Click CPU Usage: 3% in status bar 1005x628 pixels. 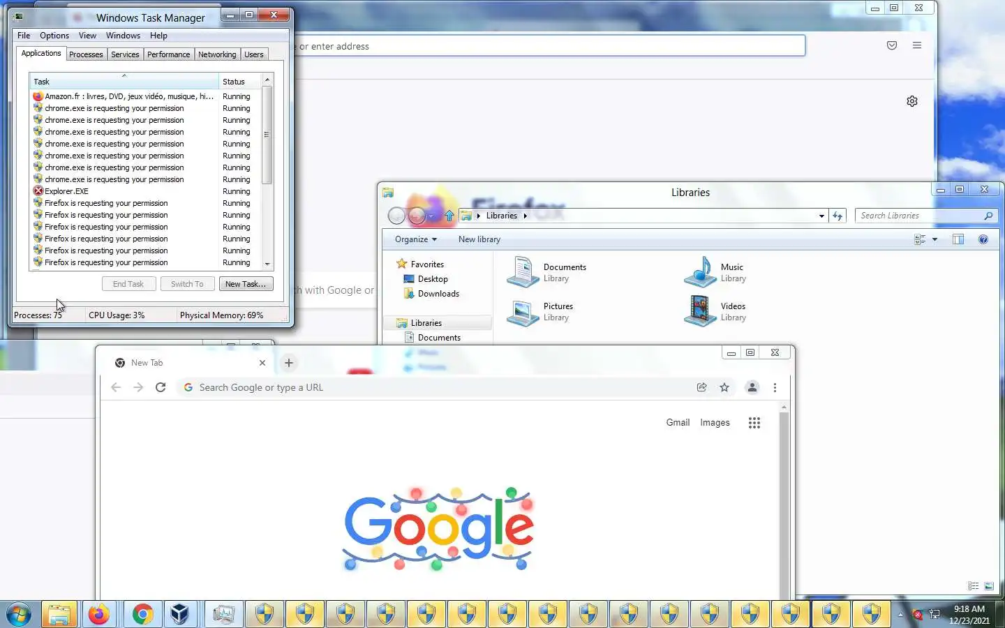pos(117,315)
